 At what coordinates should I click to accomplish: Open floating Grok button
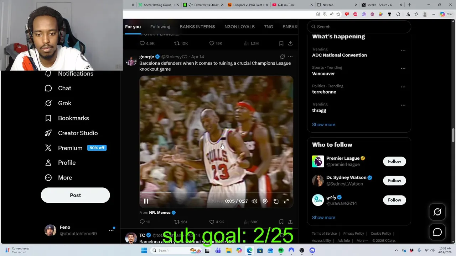[437, 212]
